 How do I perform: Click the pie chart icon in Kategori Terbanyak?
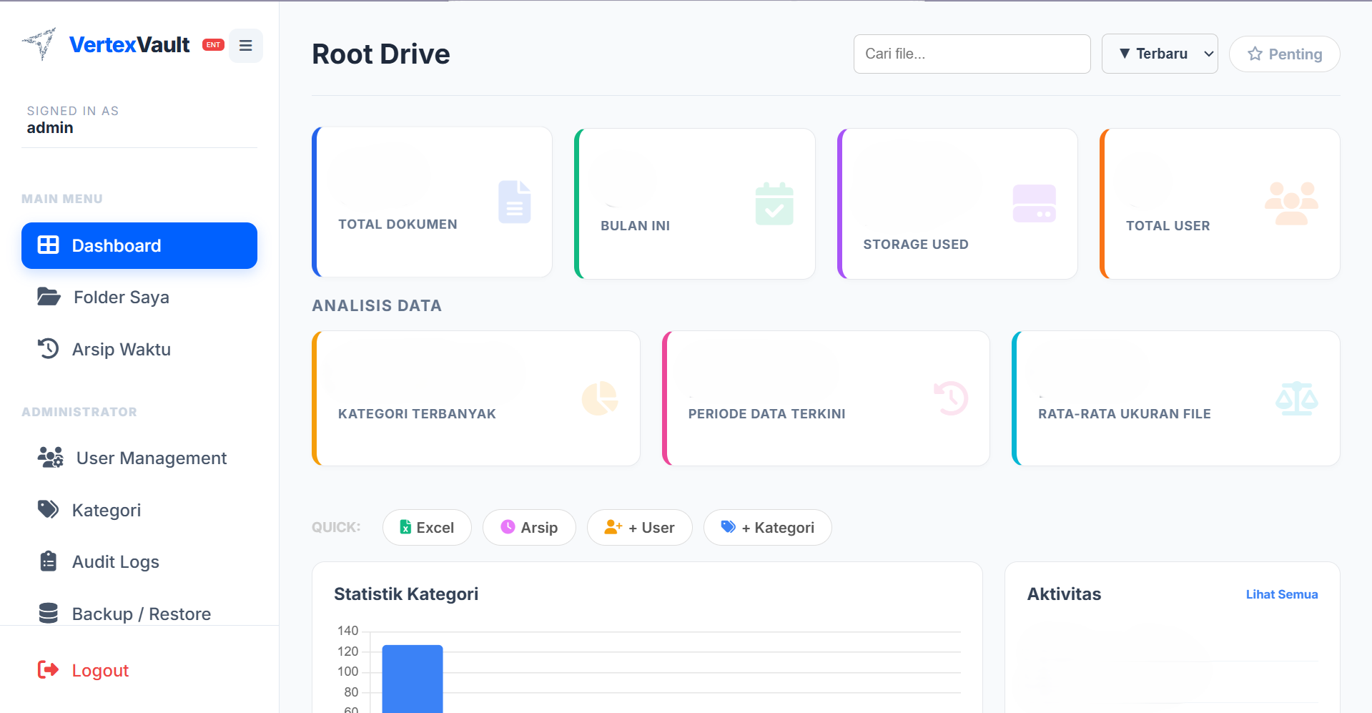pos(600,398)
